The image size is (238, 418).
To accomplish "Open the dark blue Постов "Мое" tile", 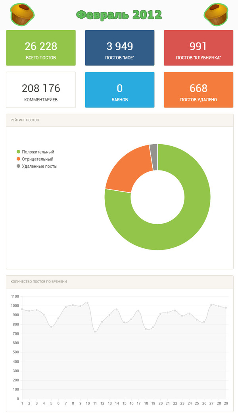I will pos(119,48).
